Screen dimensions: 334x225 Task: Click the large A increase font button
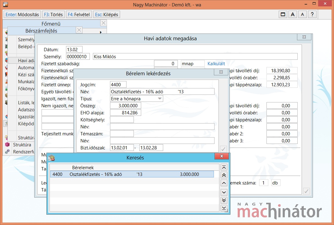292,14
